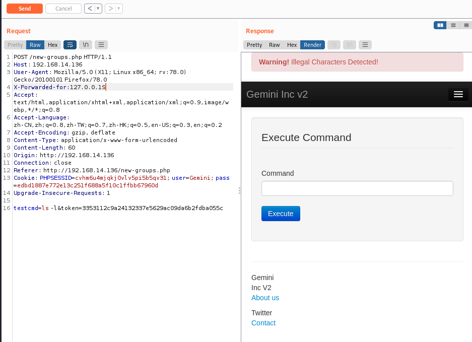This screenshot has width=472, height=342.
Task: Go back to previous request in history
Action: click(89, 9)
